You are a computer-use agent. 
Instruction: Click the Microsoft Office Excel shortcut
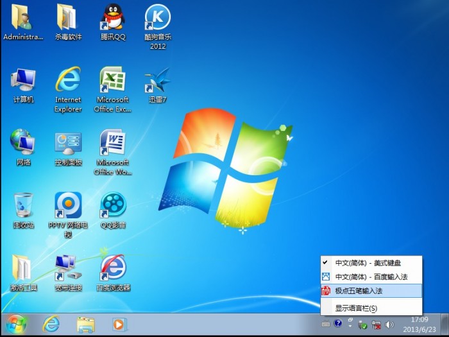pyautogui.click(x=113, y=82)
